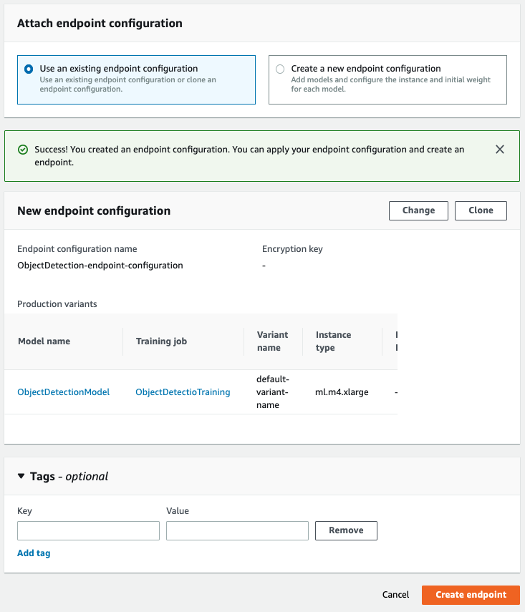Click the orange Create endpoint button

[x=471, y=595]
